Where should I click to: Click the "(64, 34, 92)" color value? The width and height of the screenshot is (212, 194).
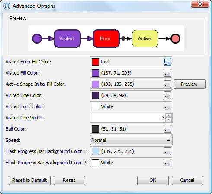(113, 95)
